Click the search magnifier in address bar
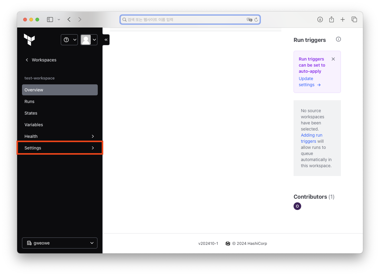Viewport: 380px width, 276px height. click(x=124, y=20)
